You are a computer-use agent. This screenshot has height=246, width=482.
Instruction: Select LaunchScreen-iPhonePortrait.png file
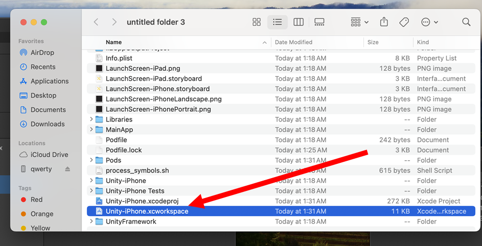tap(281, 109)
